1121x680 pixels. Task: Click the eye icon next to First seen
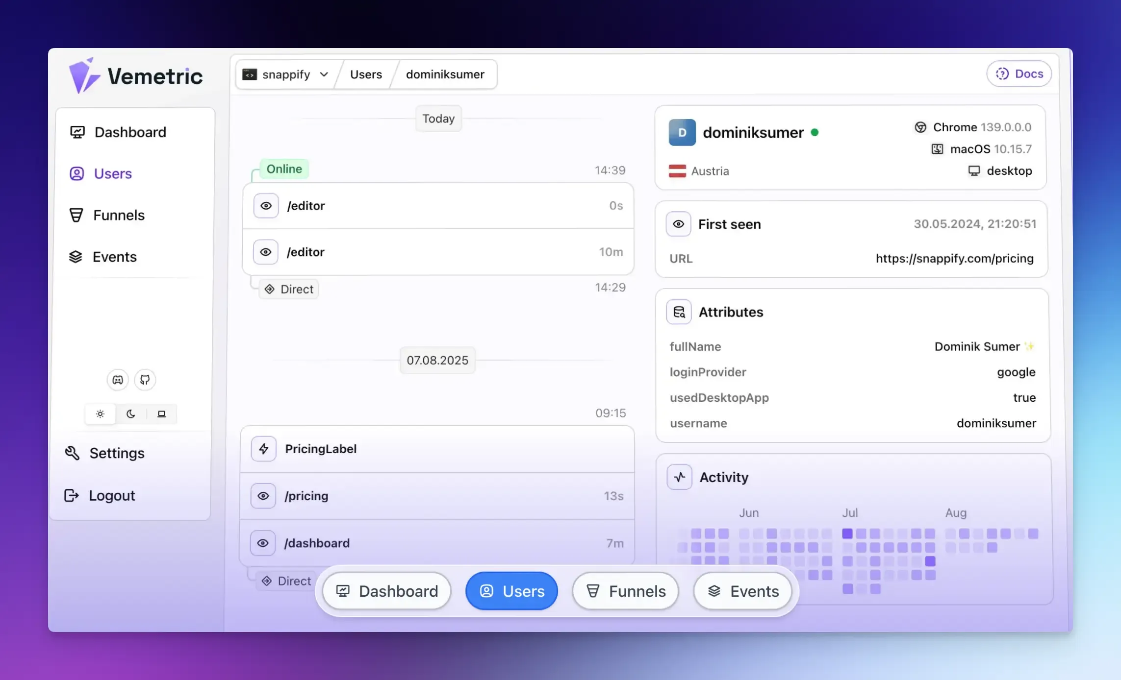click(x=678, y=224)
